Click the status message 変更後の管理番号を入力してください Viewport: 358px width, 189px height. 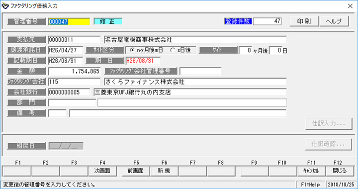pyautogui.click(x=49, y=185)
